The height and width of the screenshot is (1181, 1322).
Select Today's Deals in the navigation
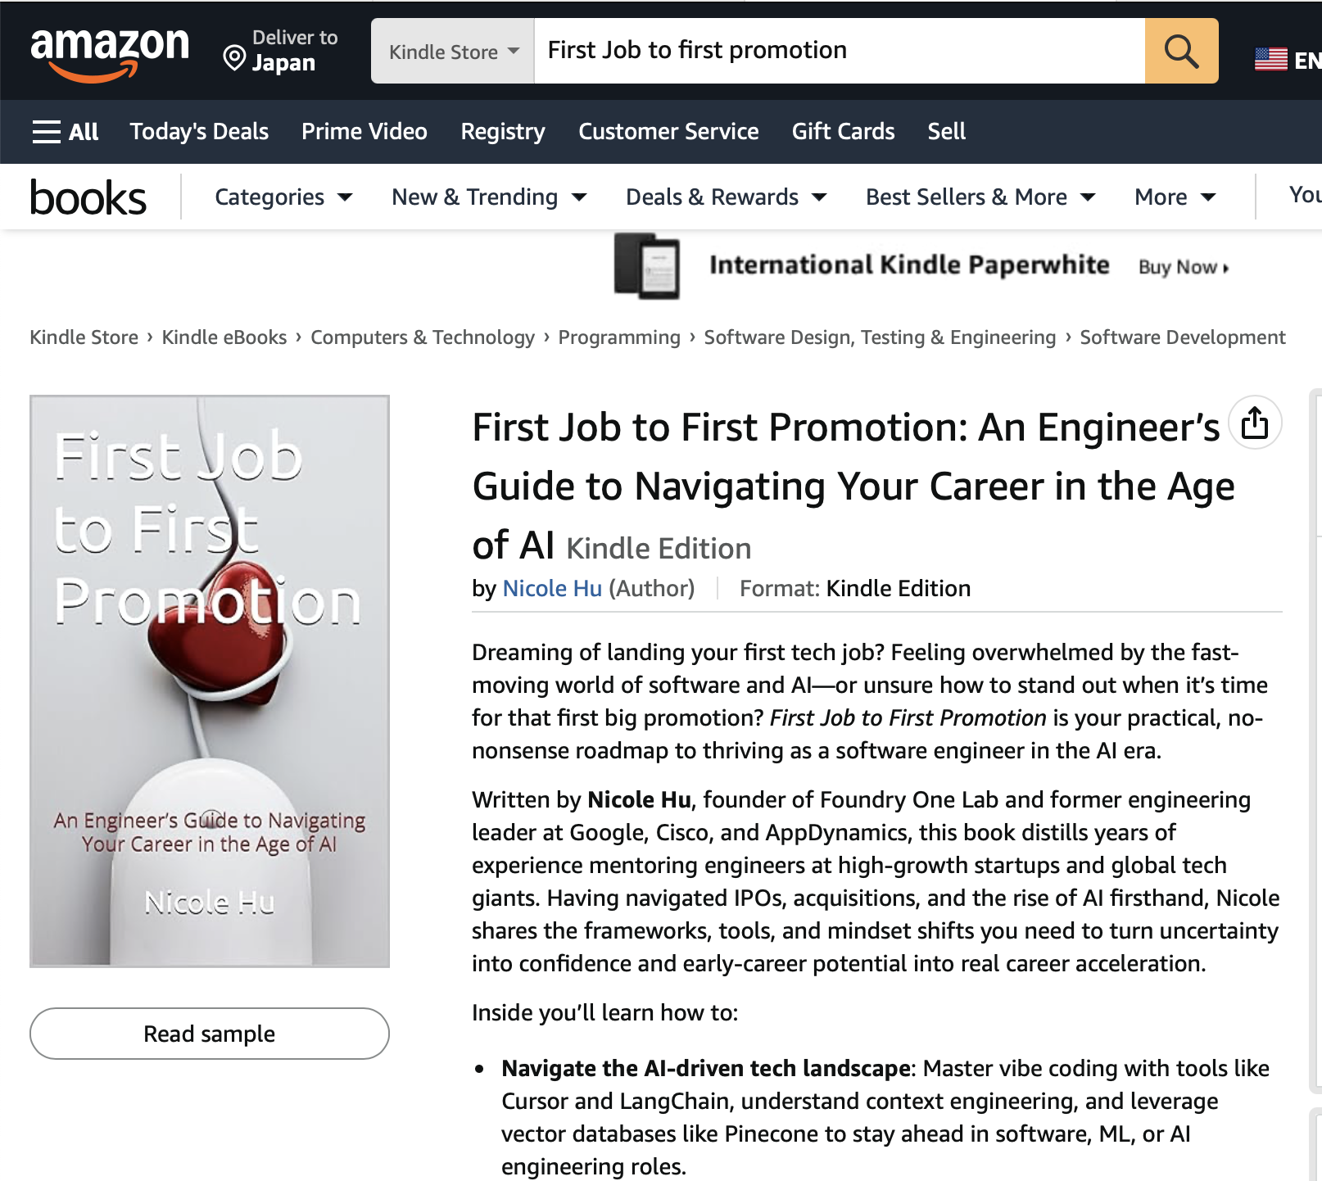point(198,131)
